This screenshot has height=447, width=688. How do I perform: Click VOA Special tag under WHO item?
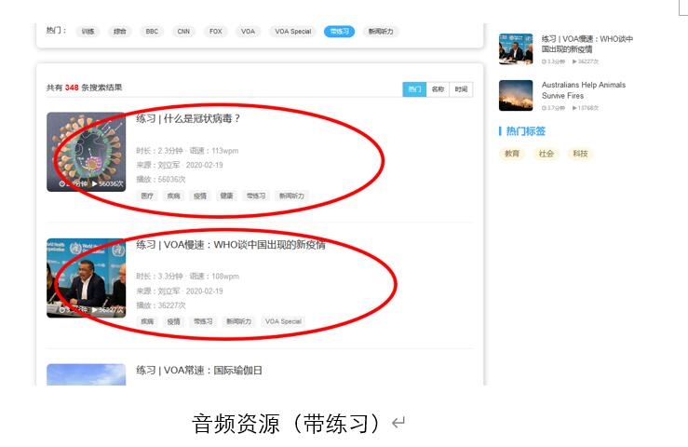[284, 322]
